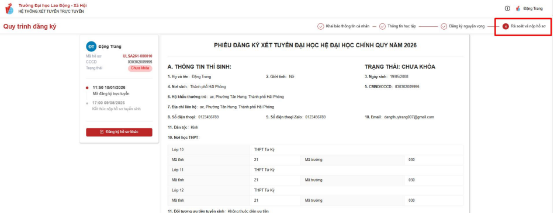Click check icon for Thông tin học tập
This screenshot has height=217, width=554.
coord(382,26)
